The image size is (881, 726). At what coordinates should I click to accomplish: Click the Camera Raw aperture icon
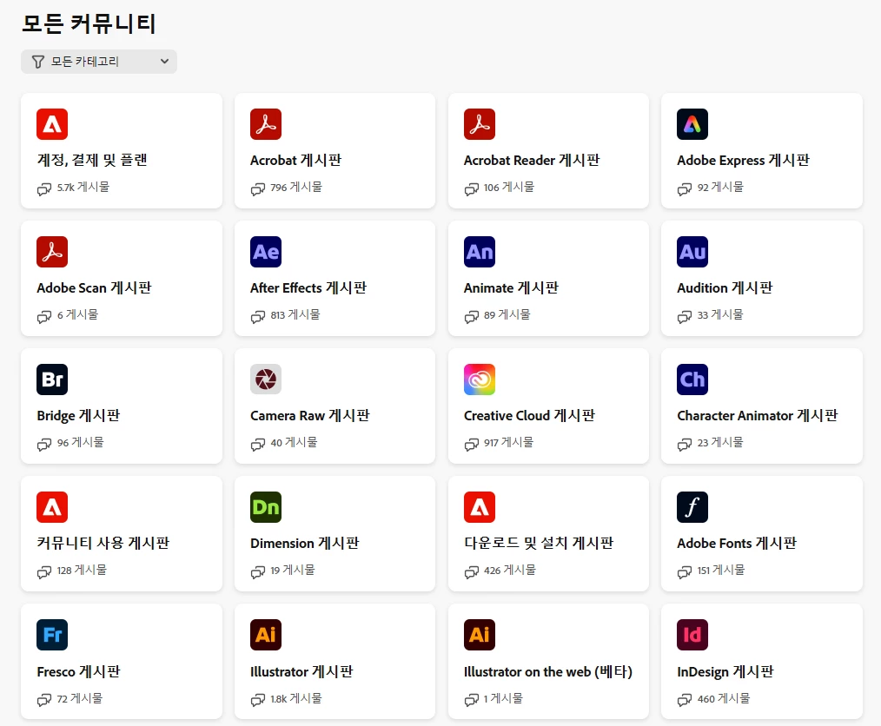(x=266, y=379)
